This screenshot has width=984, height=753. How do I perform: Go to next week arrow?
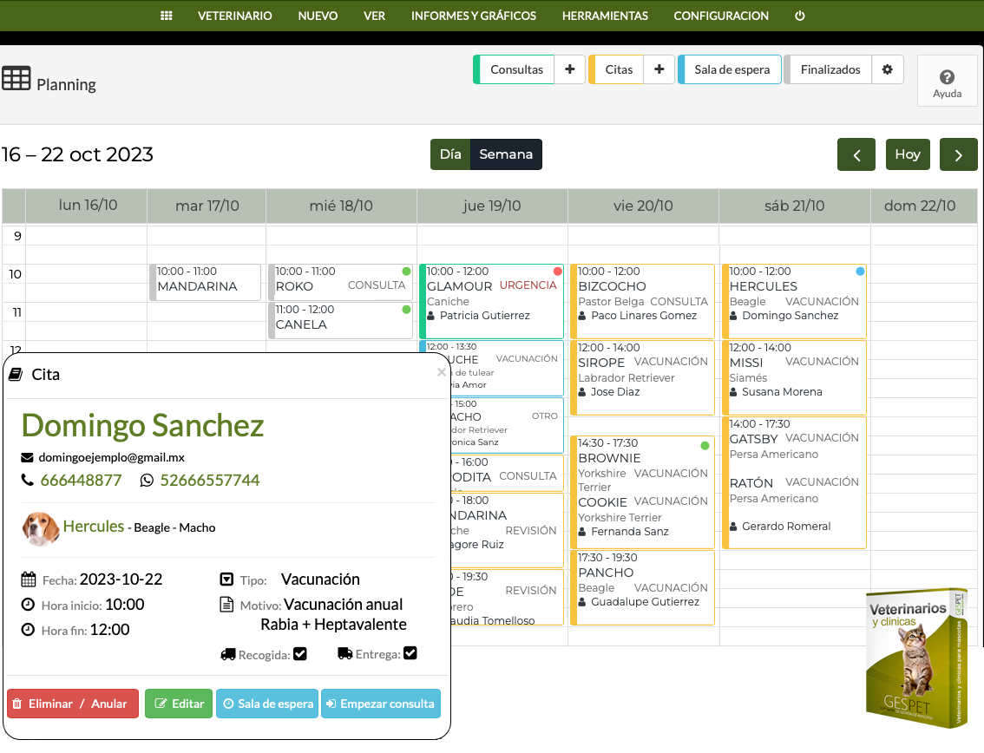click(958, 154)
